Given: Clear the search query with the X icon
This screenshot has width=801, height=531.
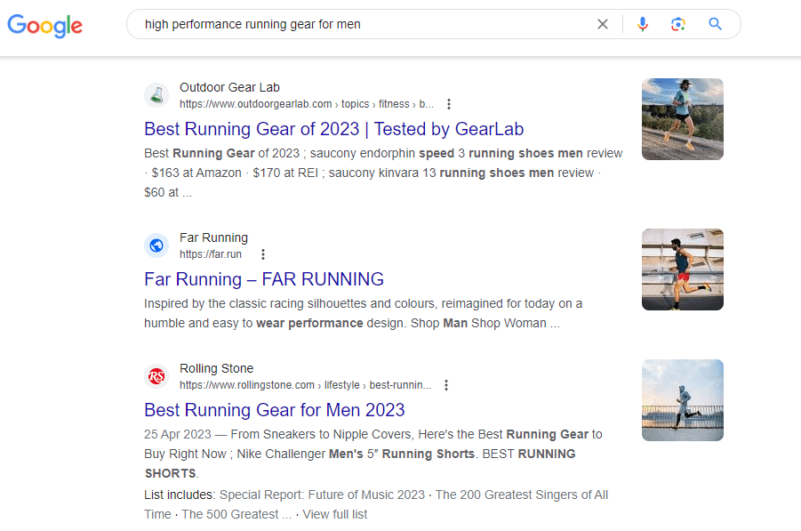Looking at the screenshot, I should tap(603, 24).
